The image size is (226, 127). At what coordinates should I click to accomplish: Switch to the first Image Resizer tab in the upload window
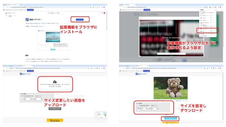pyautogui.click(x=13, y=66)
